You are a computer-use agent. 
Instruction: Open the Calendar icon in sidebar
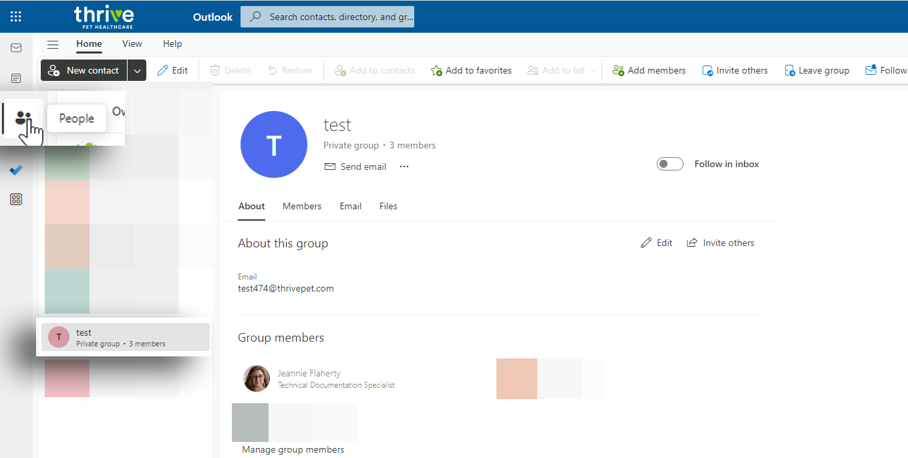click(16, 78)
